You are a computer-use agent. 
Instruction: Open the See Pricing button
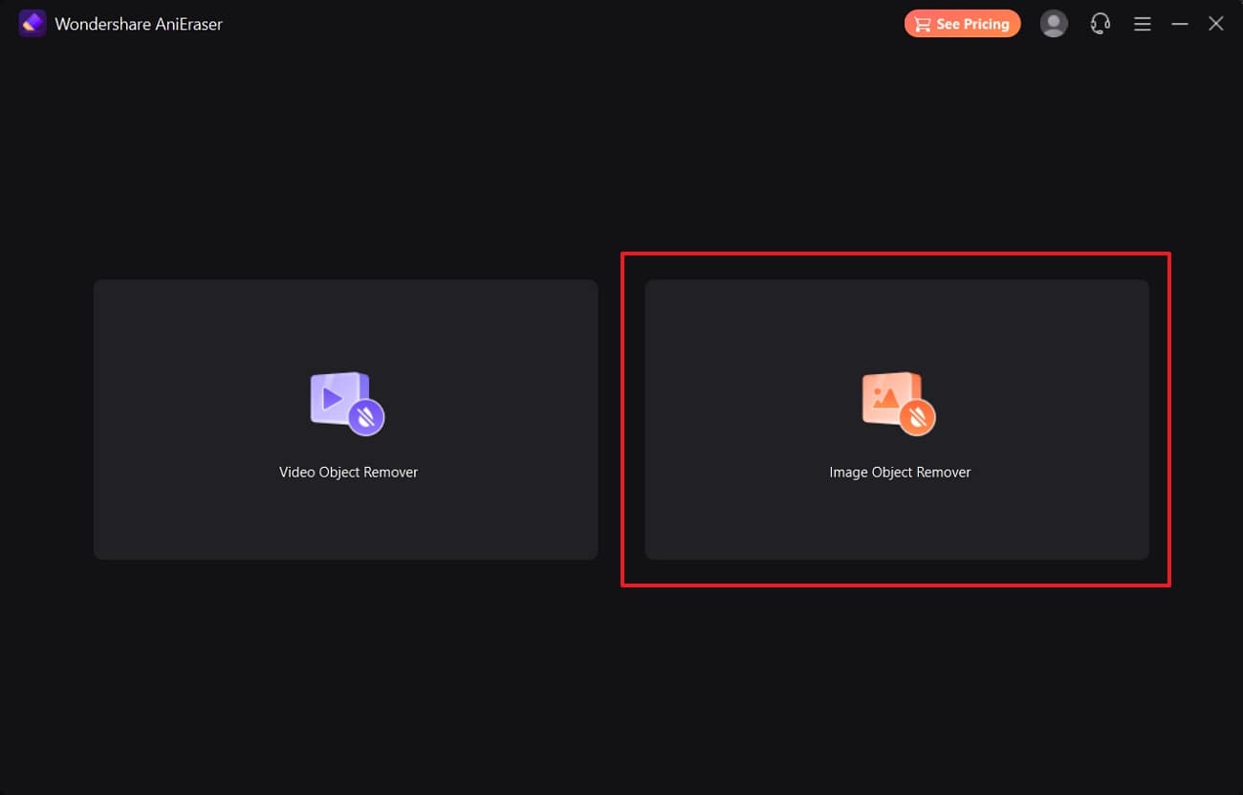pyautogui.click(x=962, y=24)
